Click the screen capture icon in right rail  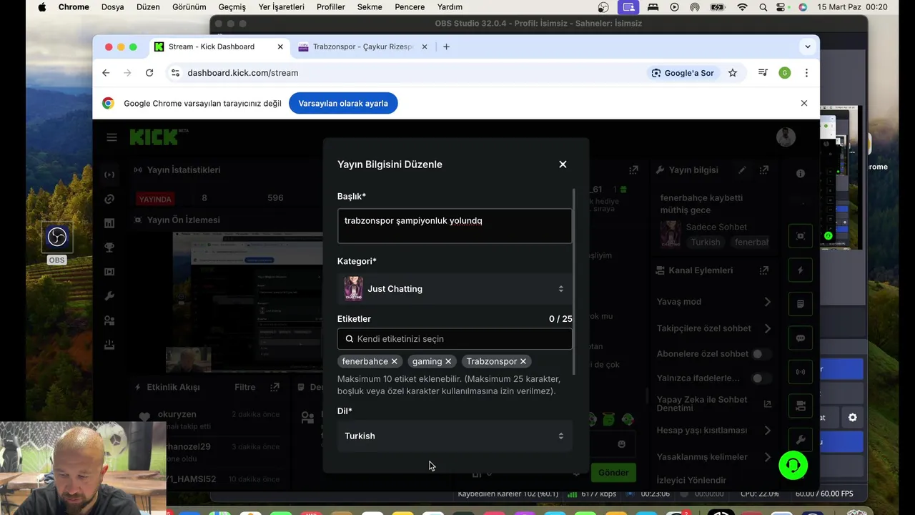801,236
